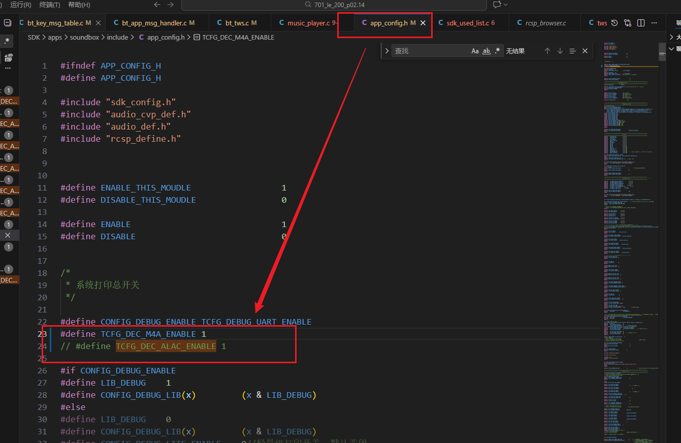
Task: Switch to the bt_tws.c tab
Action: tap(239, 23)
